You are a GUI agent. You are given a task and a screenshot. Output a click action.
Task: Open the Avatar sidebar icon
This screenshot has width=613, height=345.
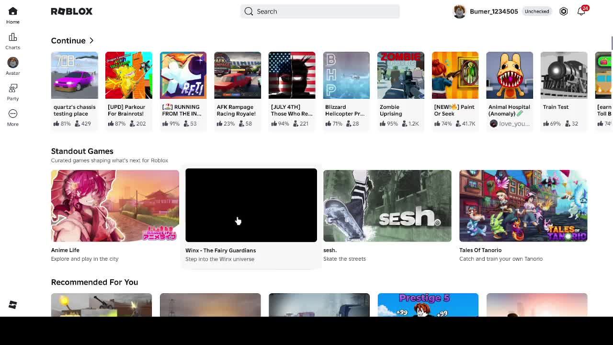click(13, 62)
